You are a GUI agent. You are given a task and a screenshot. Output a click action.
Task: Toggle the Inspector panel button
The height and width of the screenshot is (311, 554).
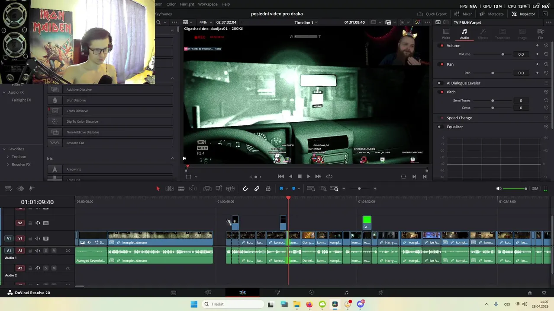(x=523, y=14)
